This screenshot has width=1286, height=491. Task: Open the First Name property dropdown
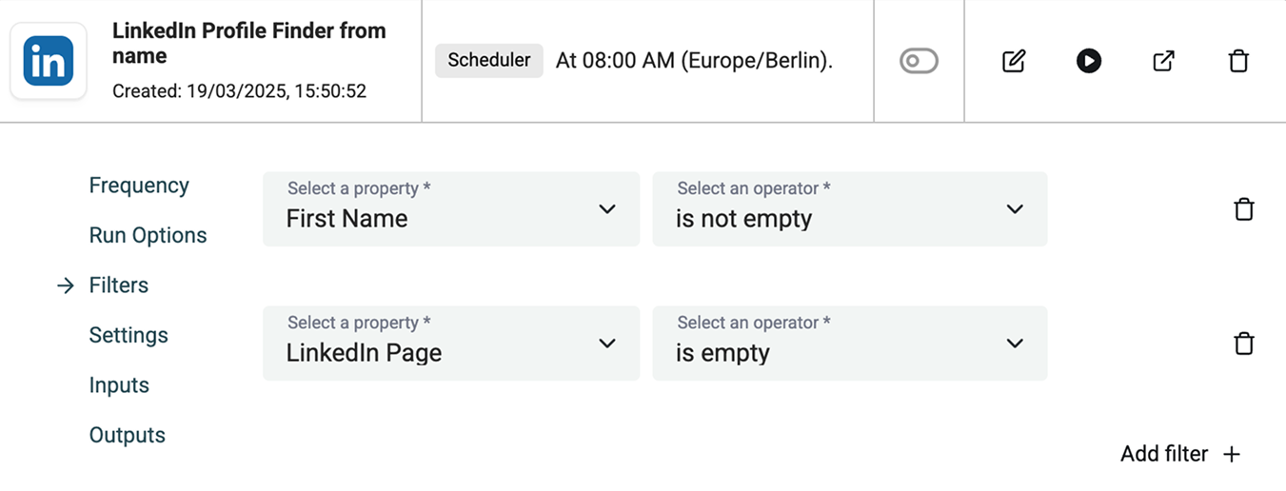(450, 209)
